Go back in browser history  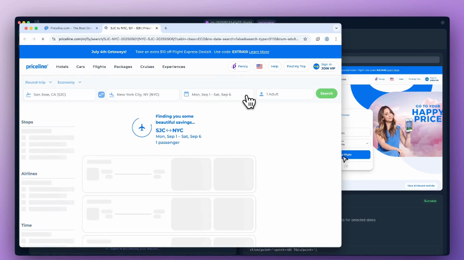(x=25, y=39)
